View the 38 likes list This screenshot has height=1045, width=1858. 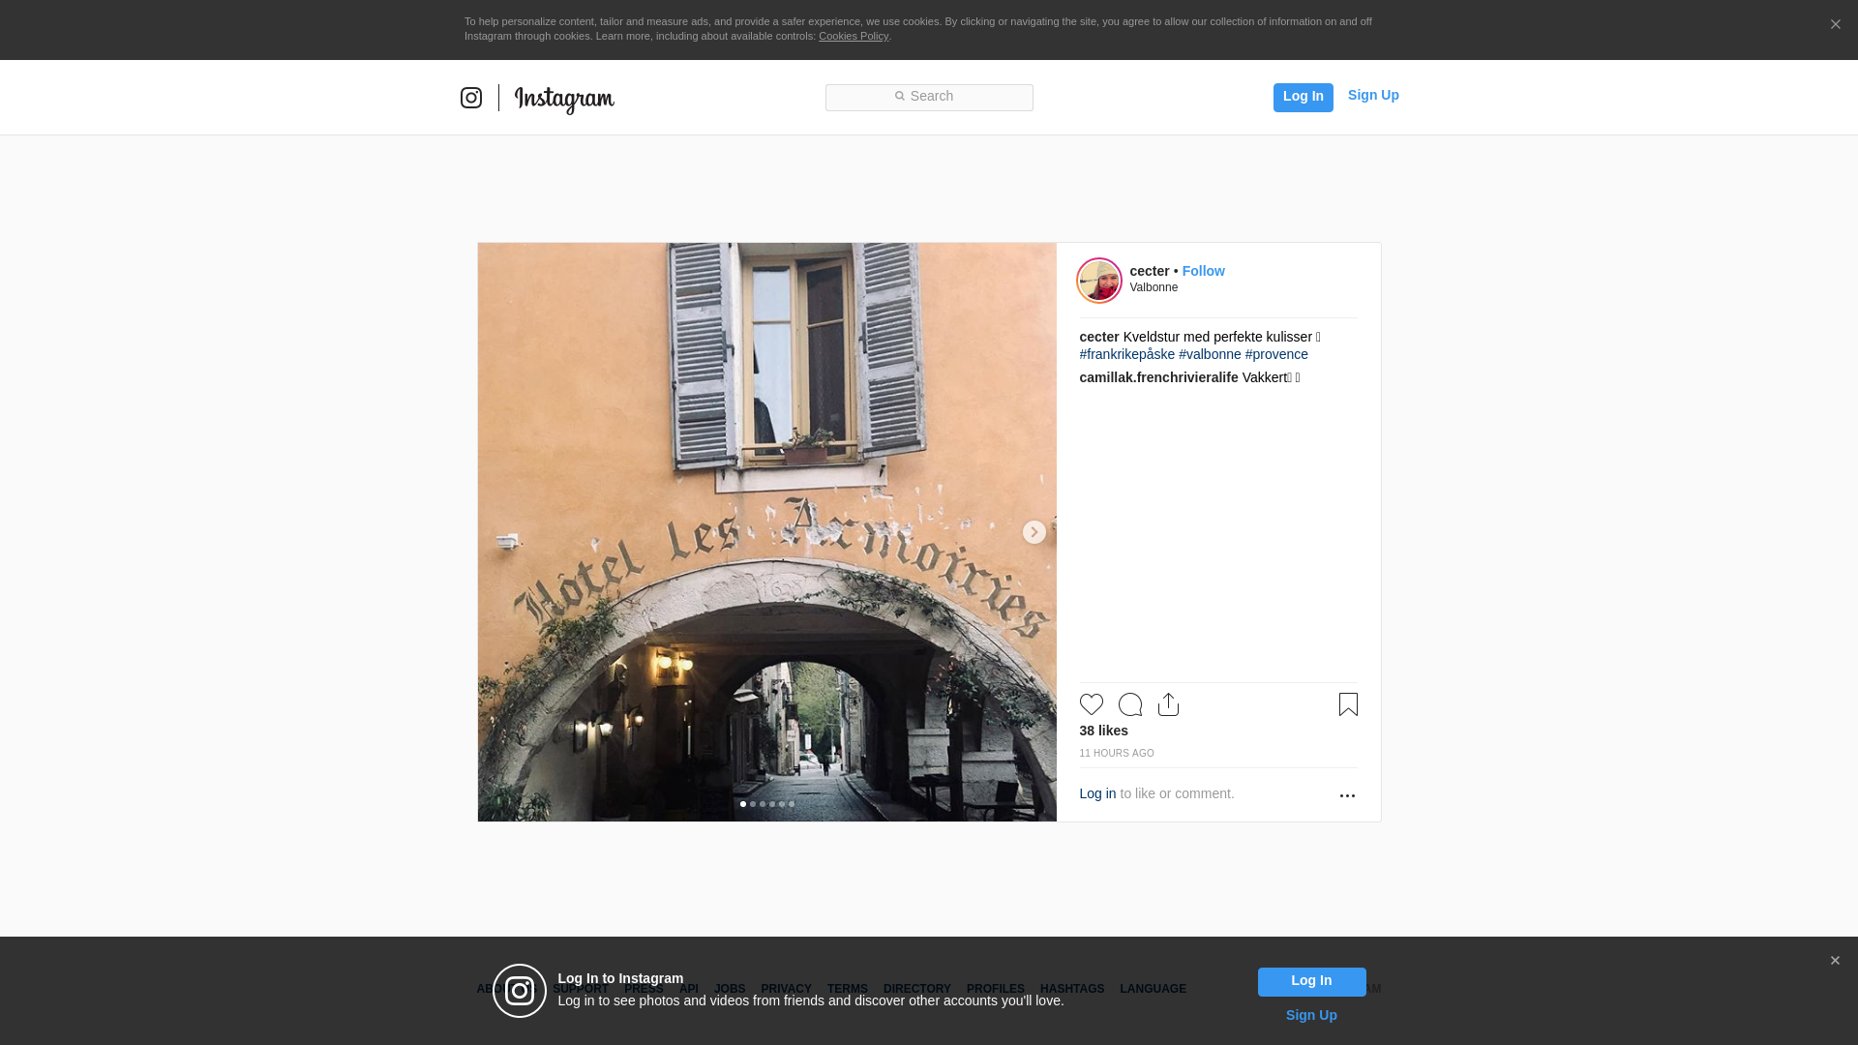pos(1103,731)
